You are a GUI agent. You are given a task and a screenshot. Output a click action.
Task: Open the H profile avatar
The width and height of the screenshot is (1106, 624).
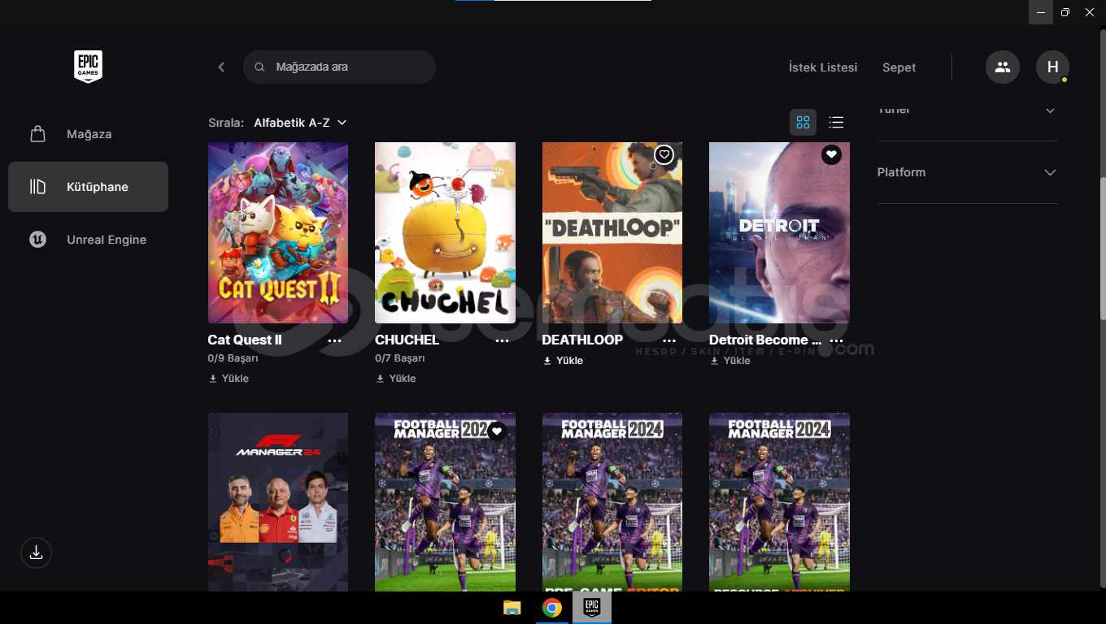pyautogui.click(x=1052, y=67)
